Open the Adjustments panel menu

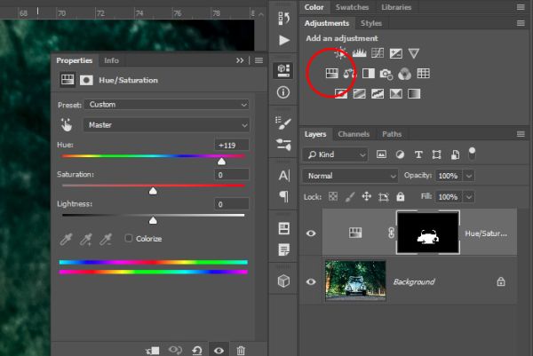pyautogui.click(x=521, y=23)
